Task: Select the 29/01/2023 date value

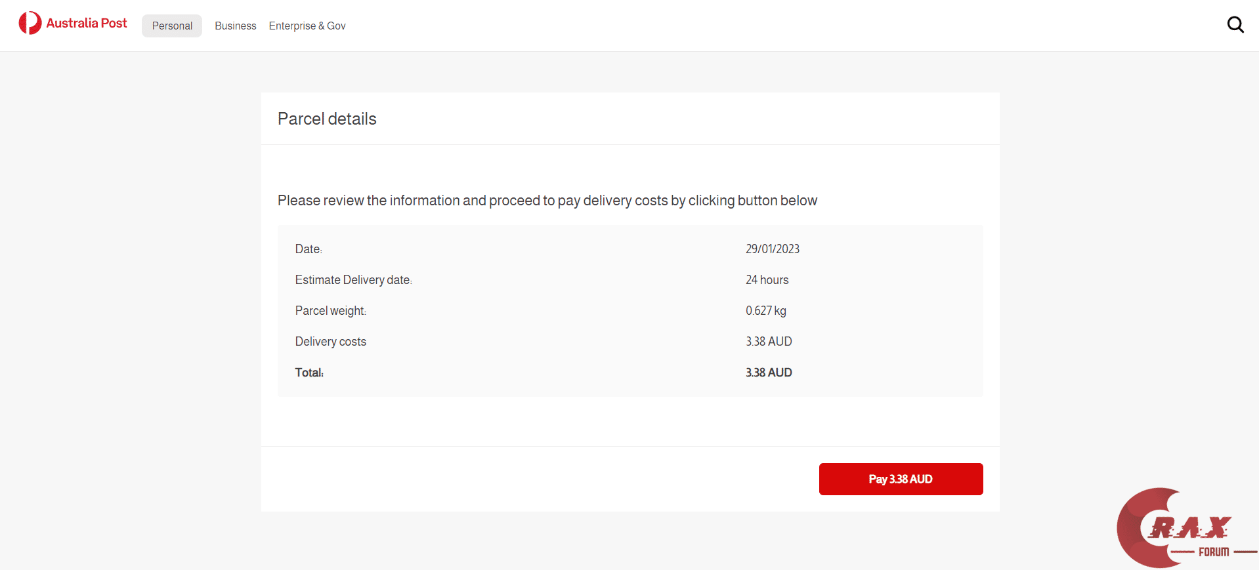Action: [x=772, y=249]
